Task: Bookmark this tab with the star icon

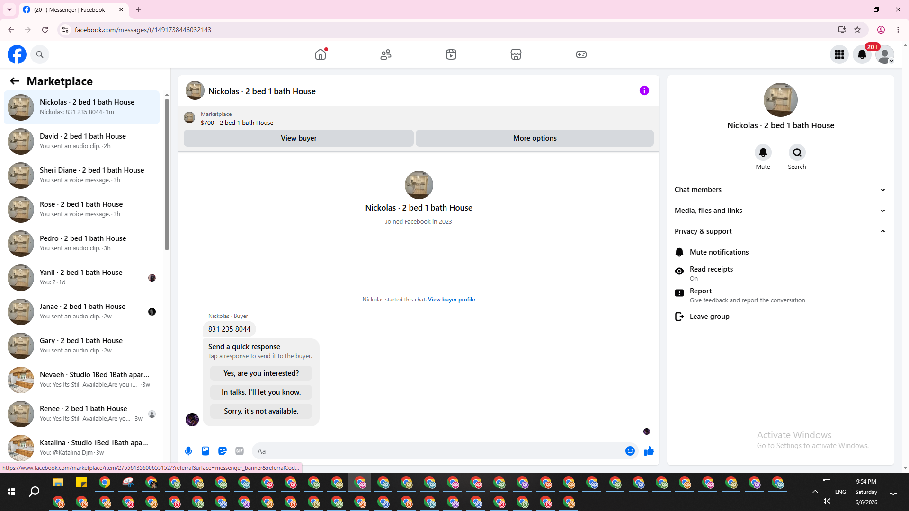Action: click(857, 30)
